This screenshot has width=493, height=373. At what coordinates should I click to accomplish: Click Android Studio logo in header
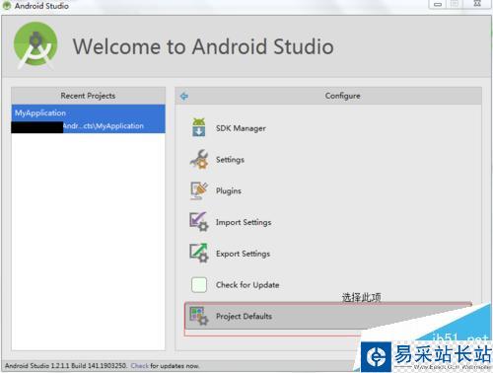pyautogui.click(x=35, y=45)
